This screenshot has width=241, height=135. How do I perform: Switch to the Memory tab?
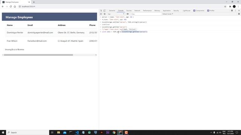(x=157, y=10)
